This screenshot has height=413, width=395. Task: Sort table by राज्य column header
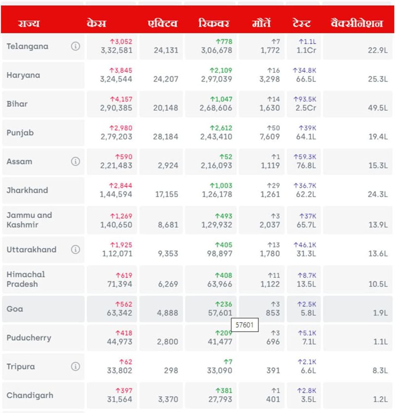click(x=29, y=23)
